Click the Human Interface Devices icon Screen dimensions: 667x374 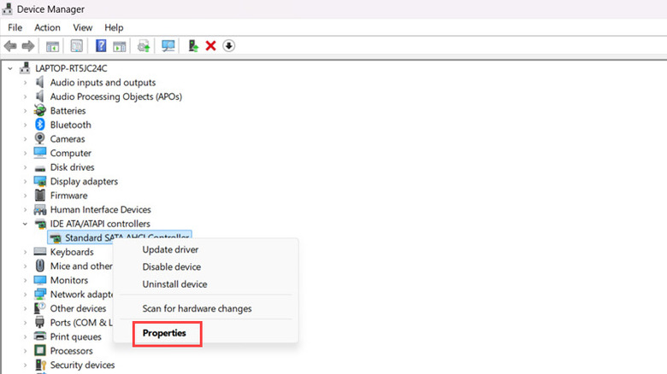(40, 209)
